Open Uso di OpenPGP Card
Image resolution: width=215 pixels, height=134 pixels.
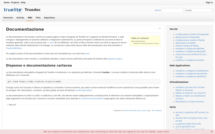coord(185,127)
